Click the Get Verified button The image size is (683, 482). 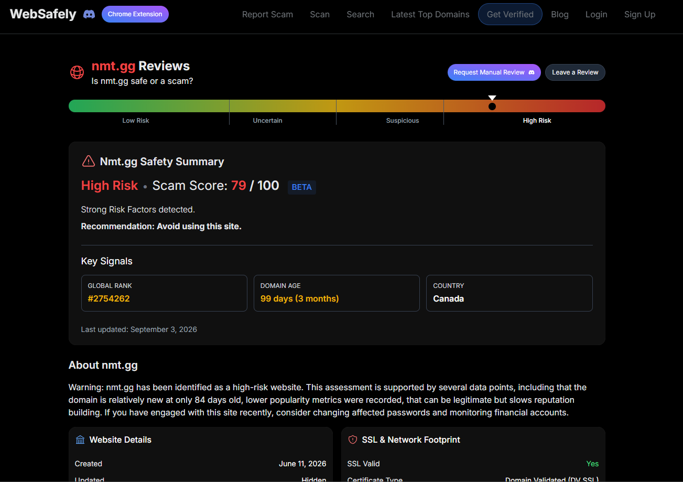[x=510, y=14]
